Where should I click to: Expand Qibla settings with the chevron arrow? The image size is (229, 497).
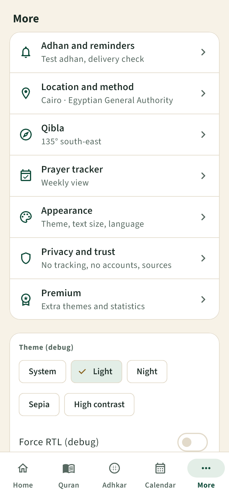(203, 135)
